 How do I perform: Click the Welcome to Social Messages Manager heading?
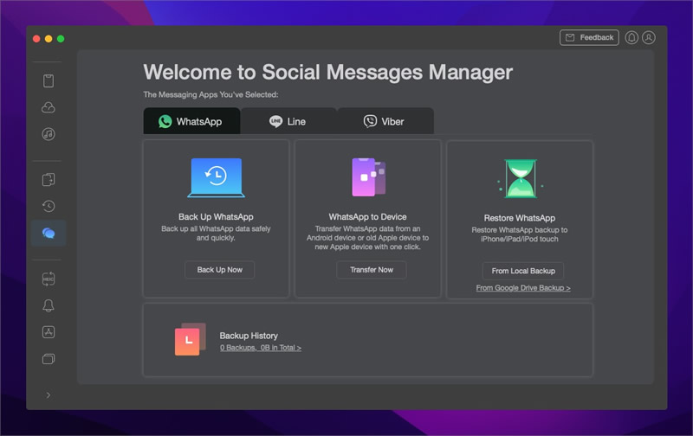pos(328,72)
